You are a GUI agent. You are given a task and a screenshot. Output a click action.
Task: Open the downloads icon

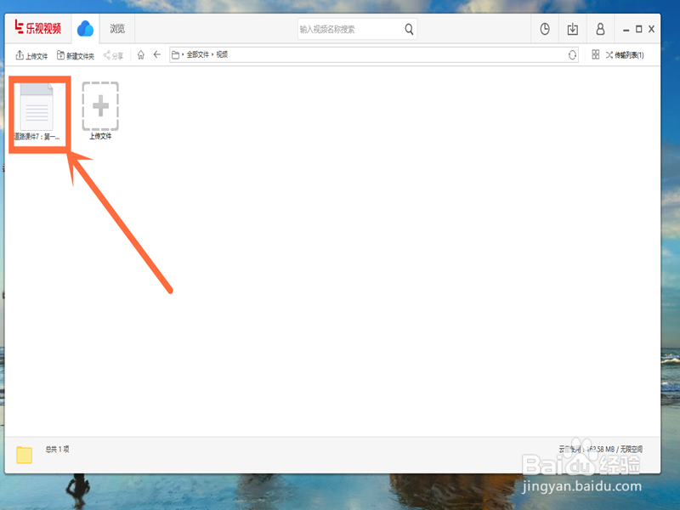click(x=572, y=29)
